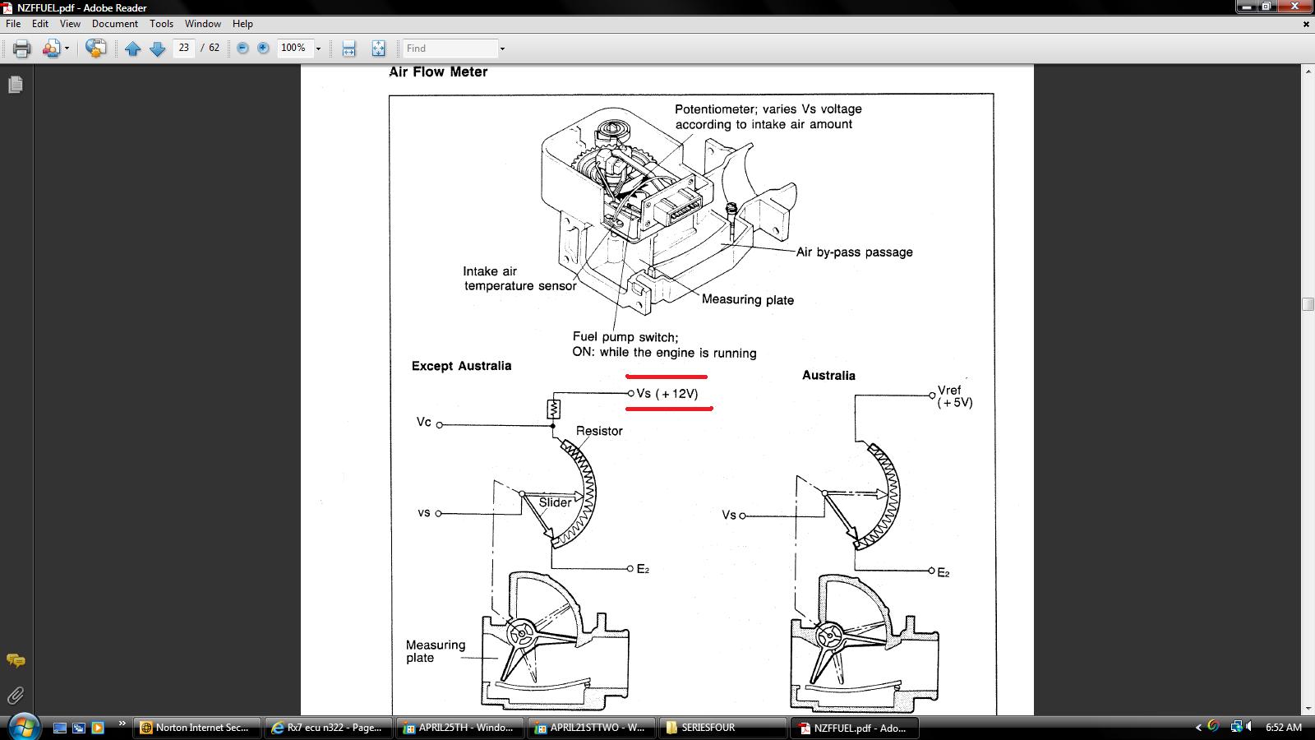
Task: Click the zoom in plus icon
Action: [x=263, y=49]
